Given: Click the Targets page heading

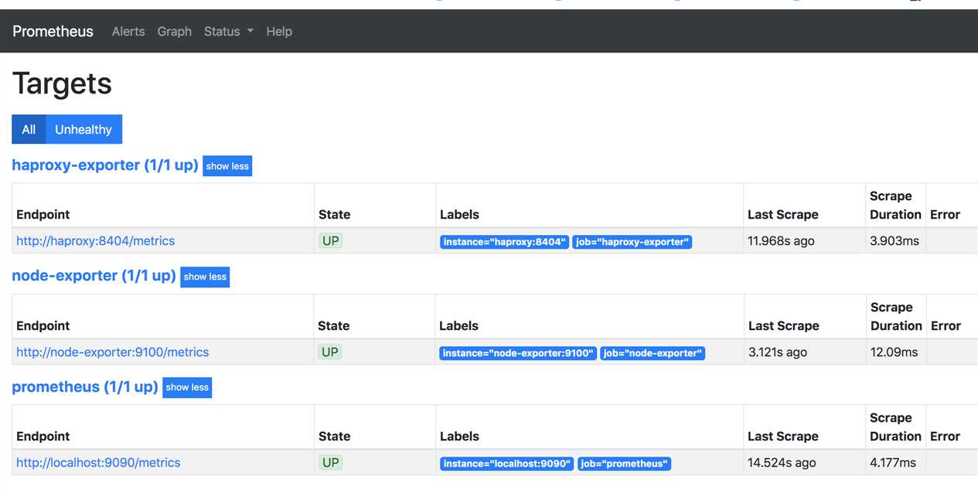Looking at the screenshot, I should (62, 83).
